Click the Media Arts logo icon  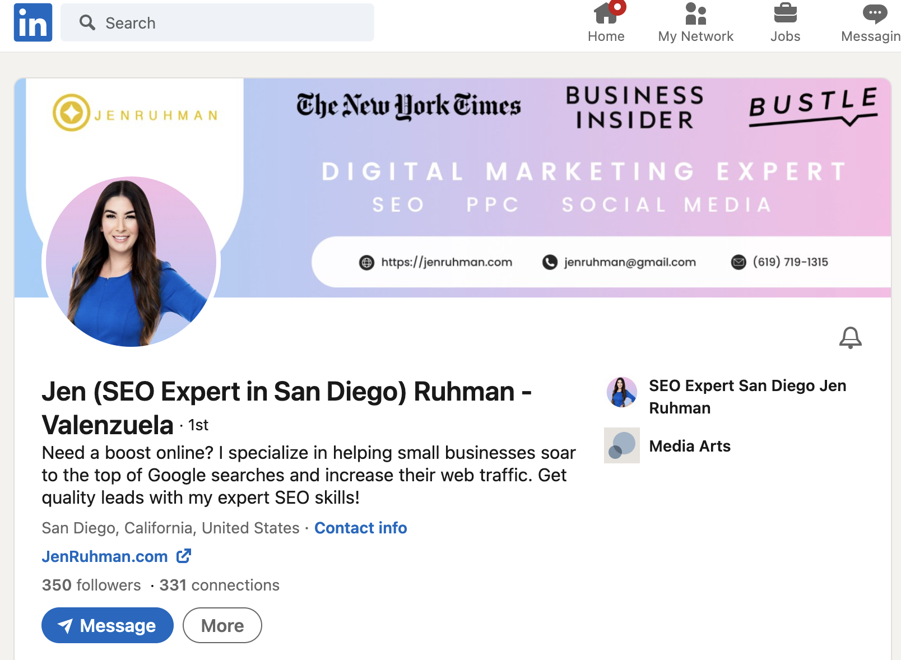coord(622,445)
